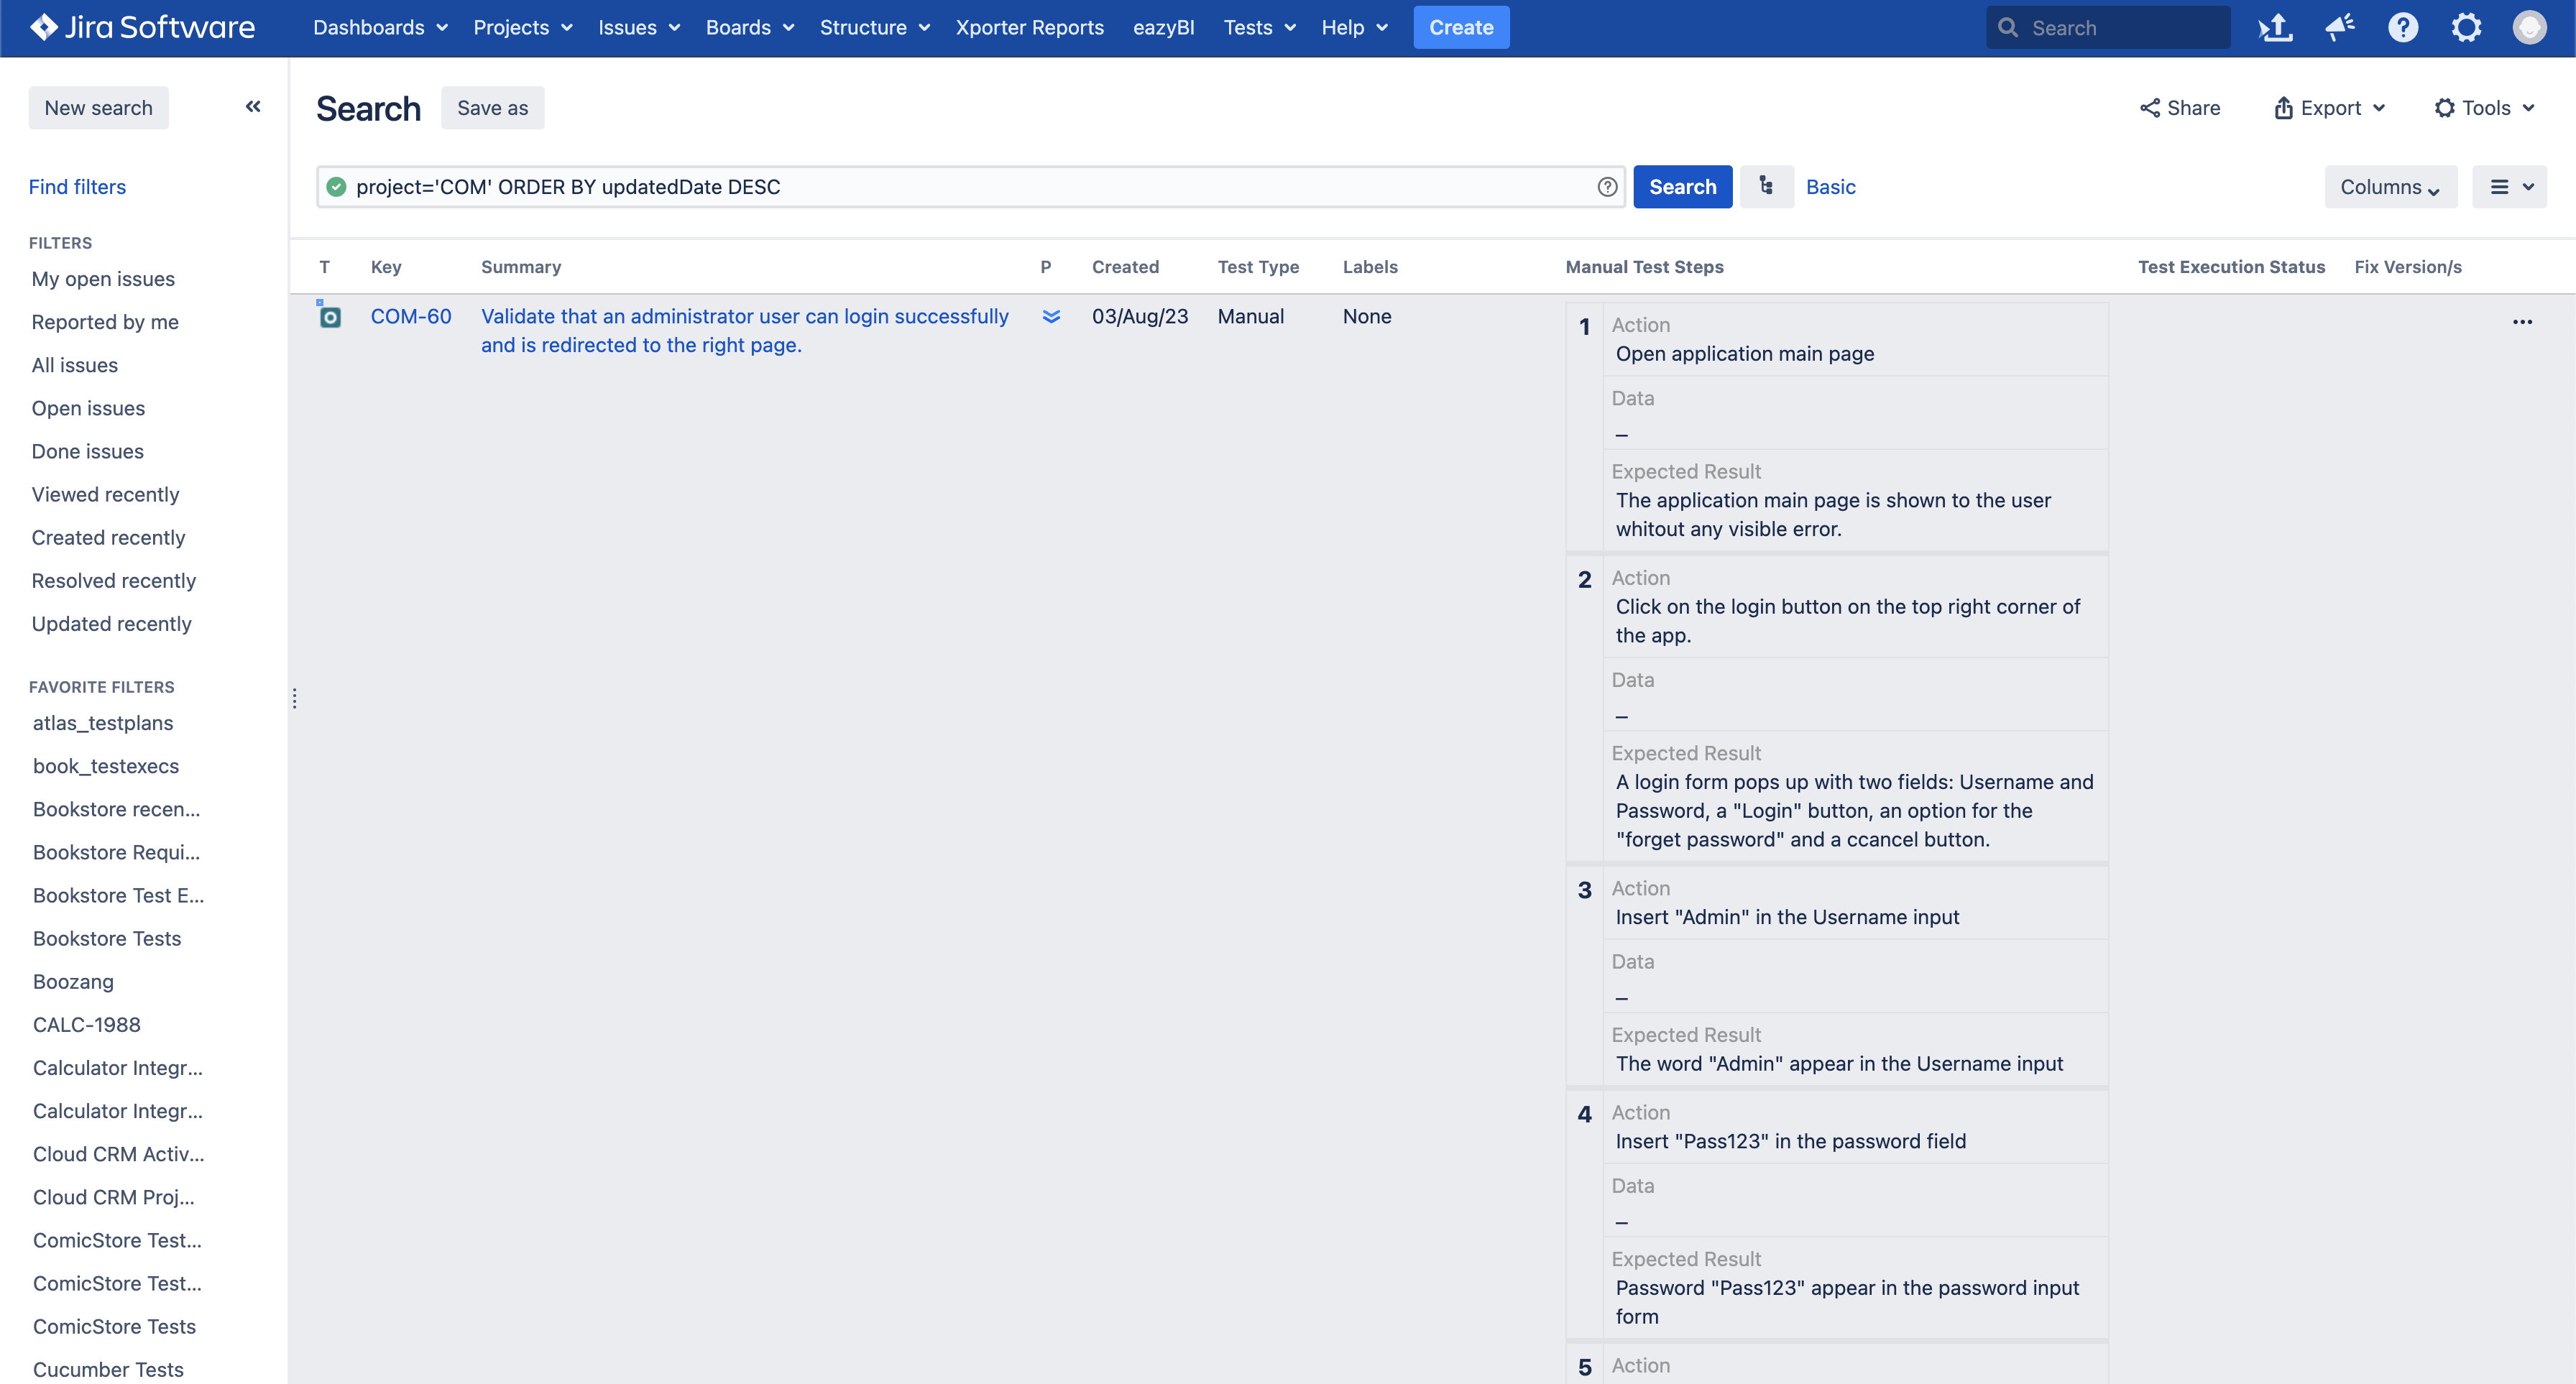Open the Issues menu
The height and width of the screenshot is (1384, 2576).
pos(639,27)
